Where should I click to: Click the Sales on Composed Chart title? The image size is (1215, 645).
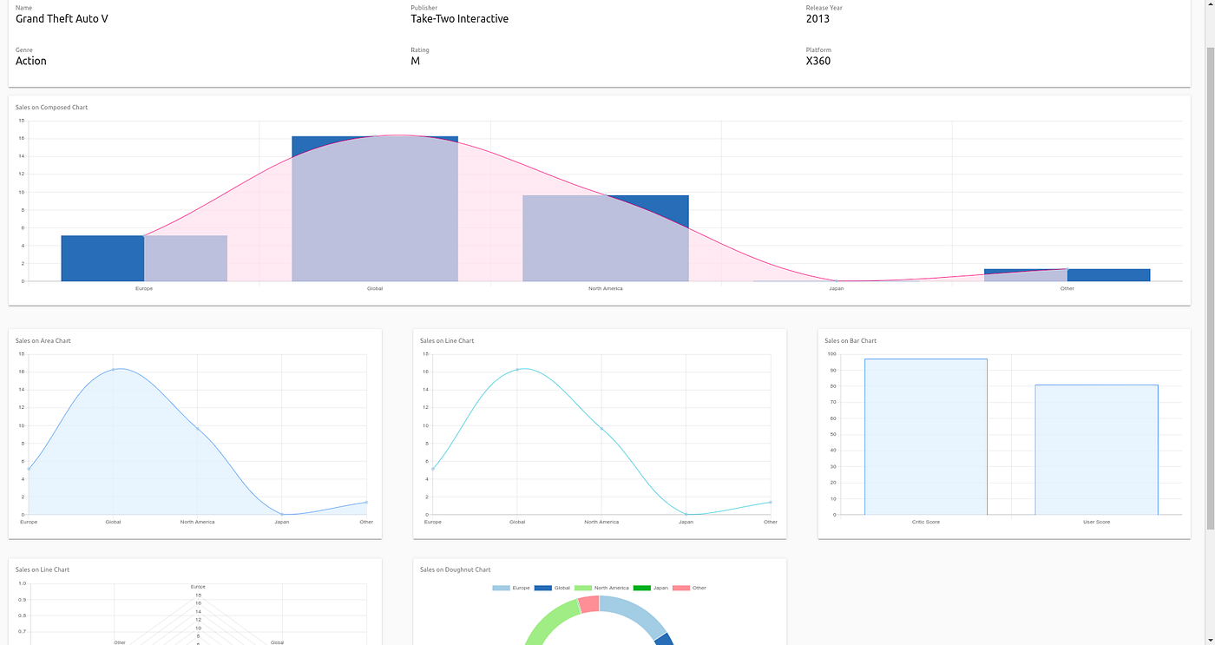coord(51,108)
